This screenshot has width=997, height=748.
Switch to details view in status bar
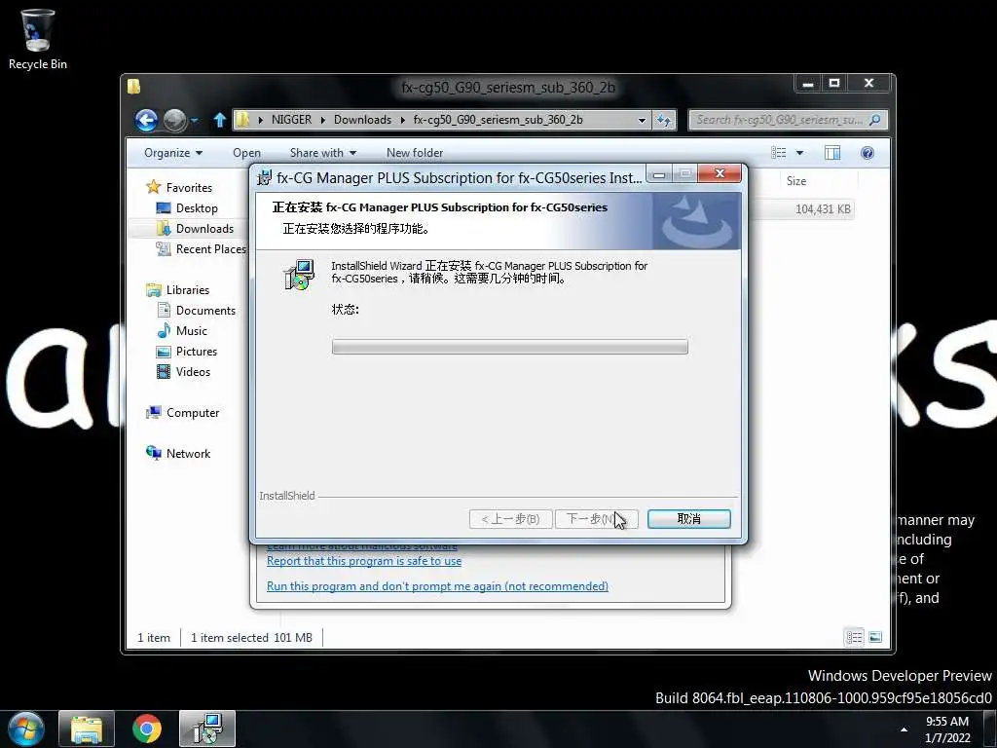[854, 637]
